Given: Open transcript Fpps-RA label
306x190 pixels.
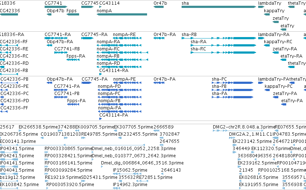Looking at the screenshot, I should pyautogui.click(x=76, y=56).
